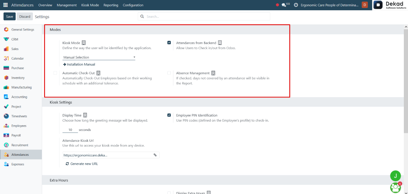
Task: Click the Dekad logo
Action: pos(390,5)
